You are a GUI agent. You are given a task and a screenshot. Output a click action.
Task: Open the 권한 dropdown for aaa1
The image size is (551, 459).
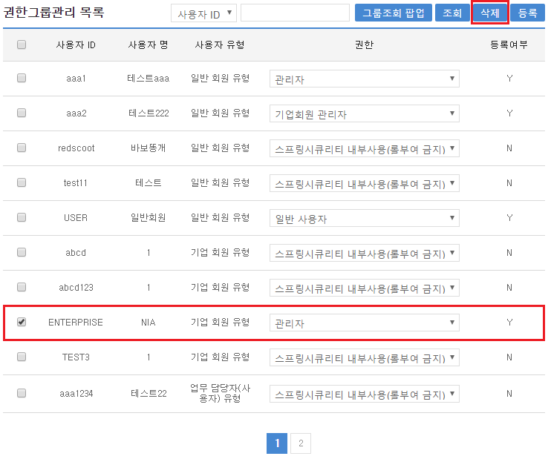pos(364,79)
